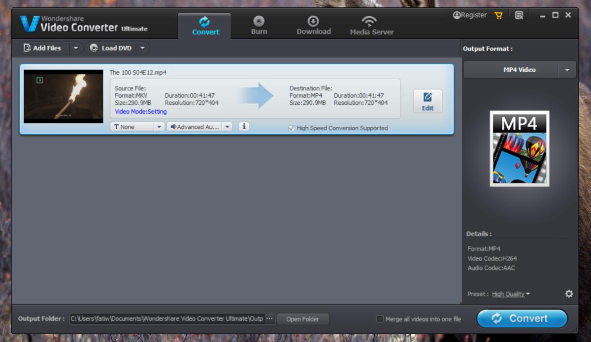The height and width of the screenshot is (342, 591).
Task: Click the Add Files button
Action: tap(43, 48)
